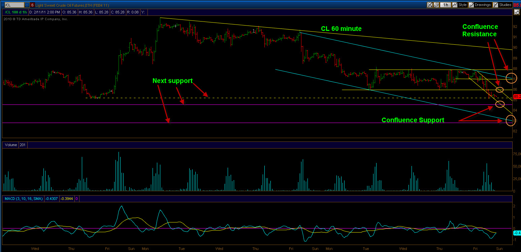Click the 82 price axis label
This screenshot has height=252, width=521.
515,131
